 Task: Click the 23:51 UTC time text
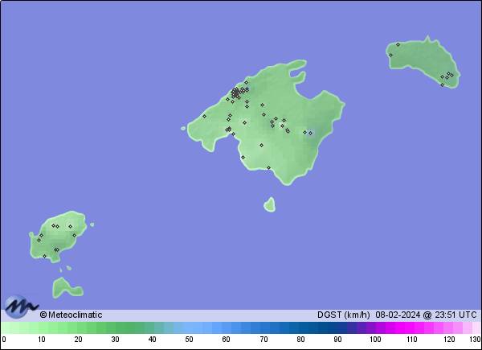click(455, 315)
